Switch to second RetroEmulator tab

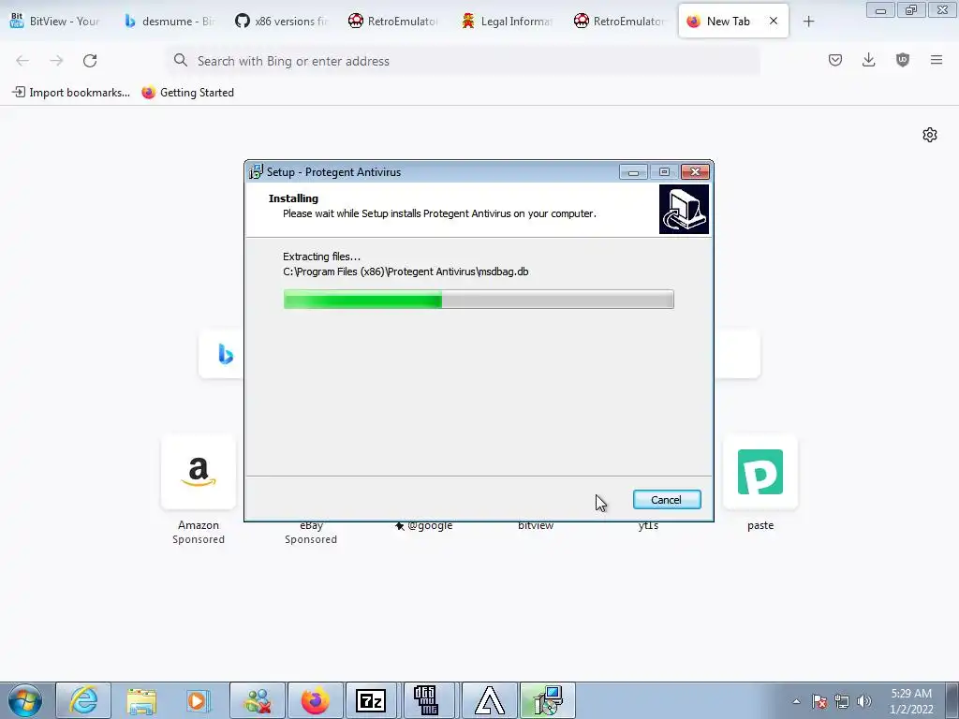619,21
